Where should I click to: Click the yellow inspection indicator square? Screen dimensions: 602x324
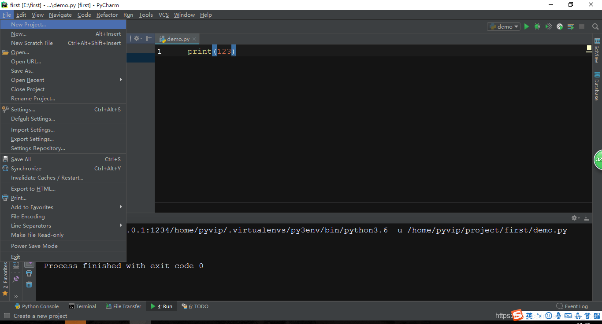pos(589,48)
